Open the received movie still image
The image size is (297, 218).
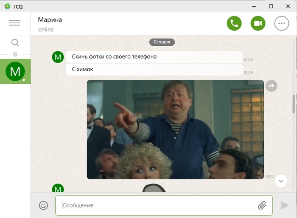pos(175,130)
